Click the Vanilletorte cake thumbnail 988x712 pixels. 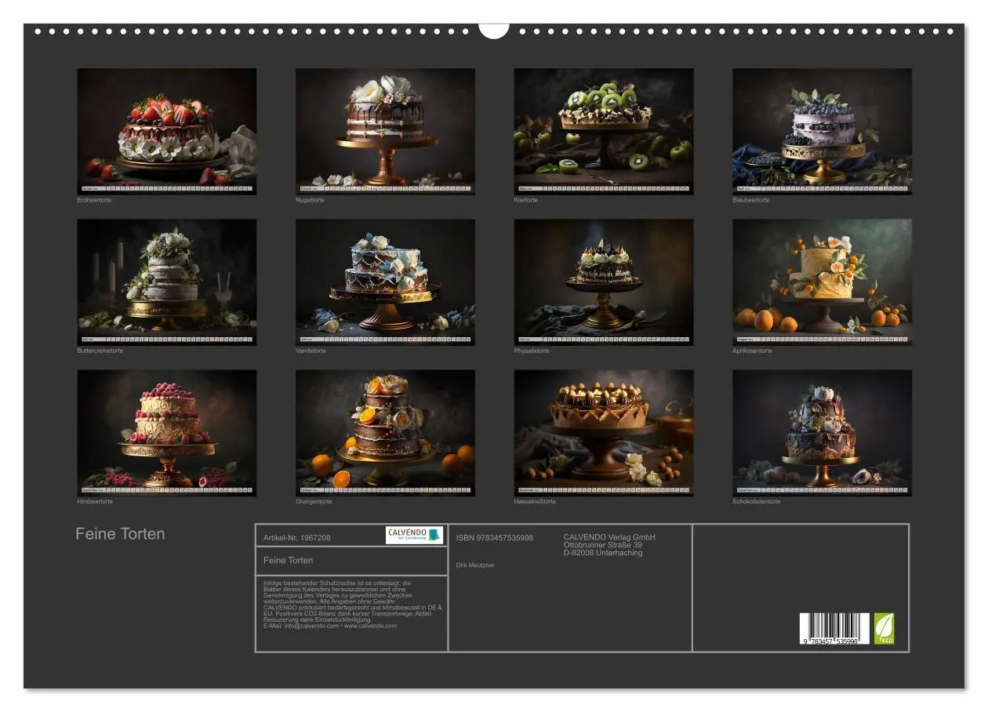[385, 282]
